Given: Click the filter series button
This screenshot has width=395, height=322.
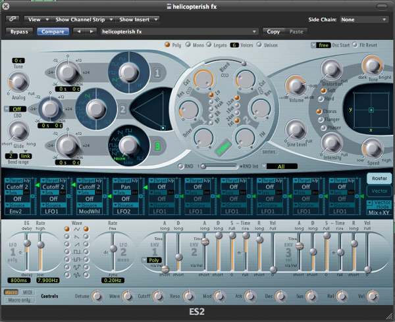Looking at the screenshot, I should [x=269, y=152].
